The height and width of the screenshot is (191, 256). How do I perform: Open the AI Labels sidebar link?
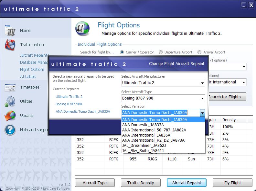click(x=28, y=76)
